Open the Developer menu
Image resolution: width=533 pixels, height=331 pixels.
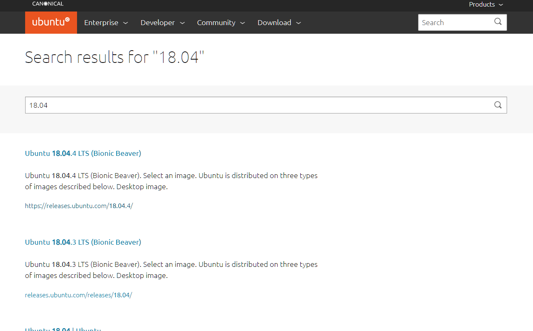coord(157,23)
